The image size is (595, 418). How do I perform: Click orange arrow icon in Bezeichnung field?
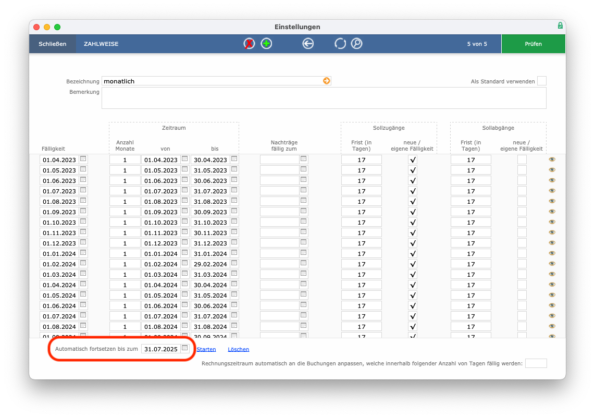point(326,81)
